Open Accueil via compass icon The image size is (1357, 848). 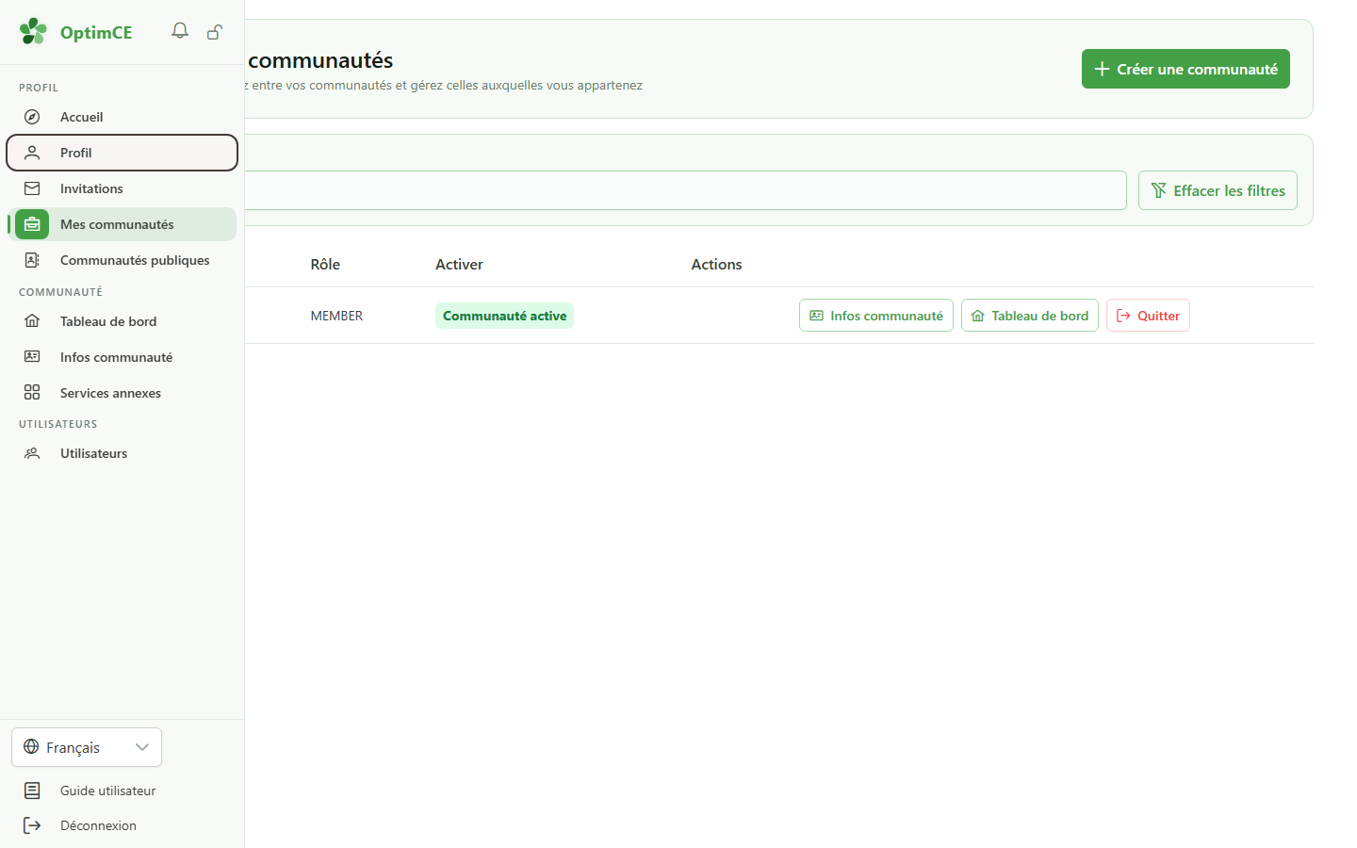click(32, 117)
